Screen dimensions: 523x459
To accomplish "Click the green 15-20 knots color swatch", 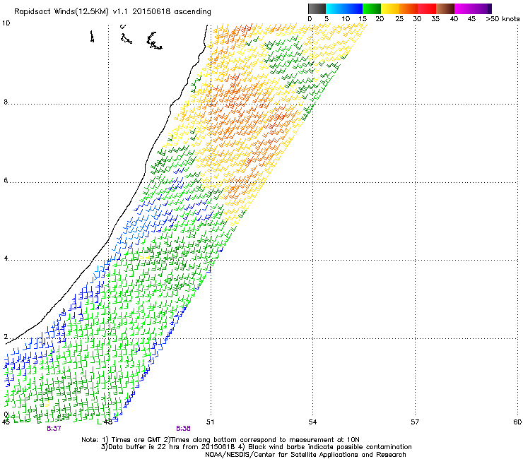I will point(372,8).
